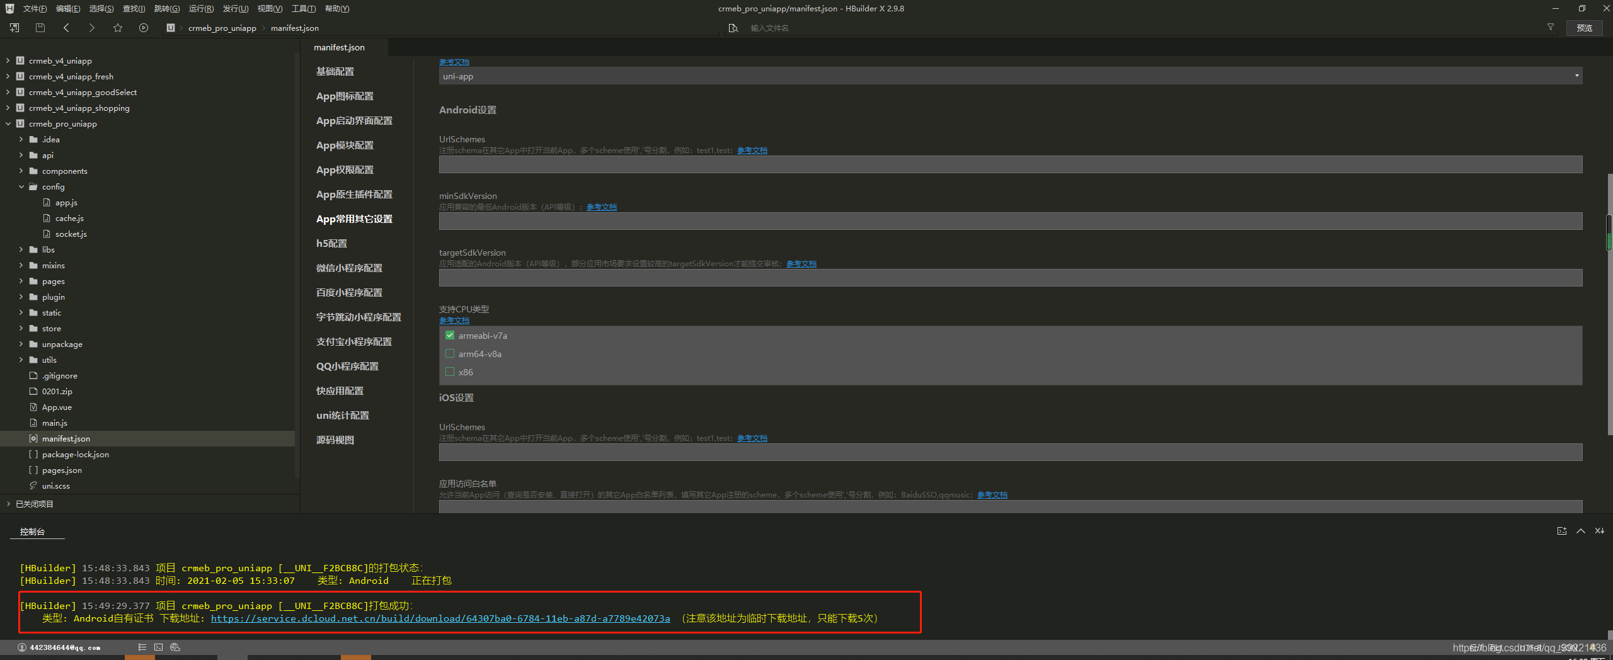The image size is (1613, 660).
Task: Open the build download URL link
Action: coord(440,618)
